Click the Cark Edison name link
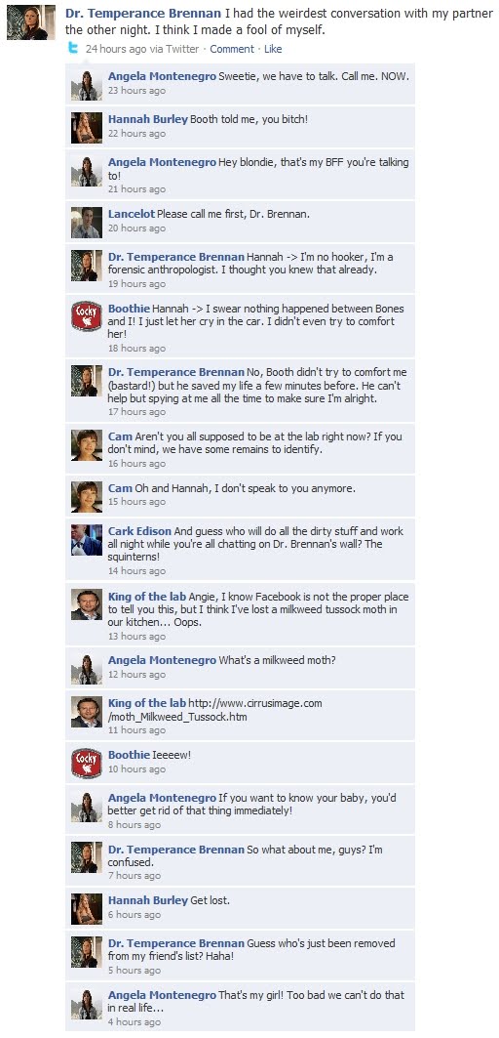This screenshot has height=1038, width=499. coord(139,531)
